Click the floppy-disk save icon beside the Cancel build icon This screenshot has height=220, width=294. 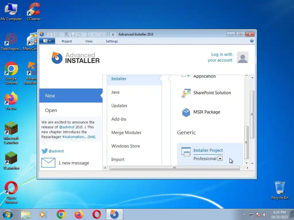click(x=73, y=34)
